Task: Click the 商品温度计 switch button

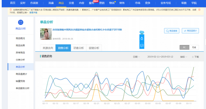Action: (190, 31)
